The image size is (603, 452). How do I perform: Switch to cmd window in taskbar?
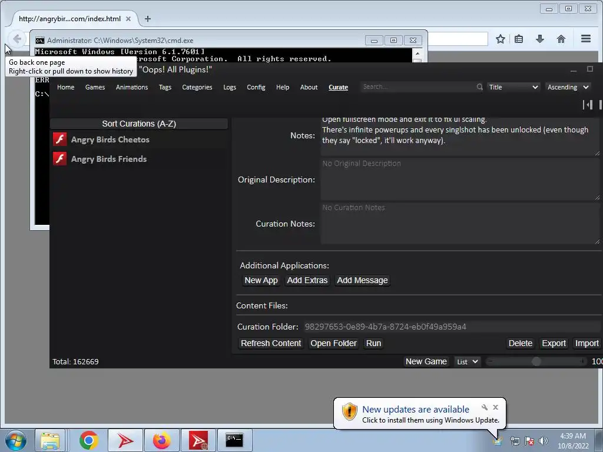234,440
